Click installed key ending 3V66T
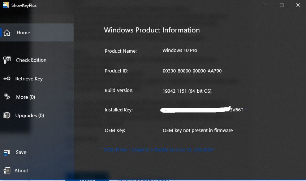306x181 pixels. coord(202,110)
